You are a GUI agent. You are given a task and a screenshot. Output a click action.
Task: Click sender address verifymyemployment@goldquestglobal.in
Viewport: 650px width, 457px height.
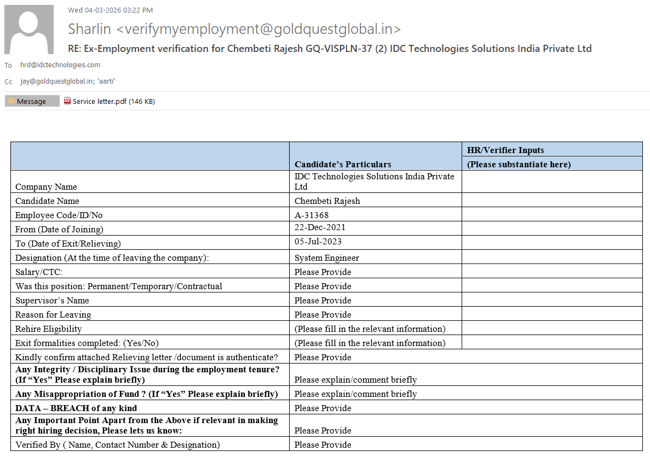coord(258,29)
